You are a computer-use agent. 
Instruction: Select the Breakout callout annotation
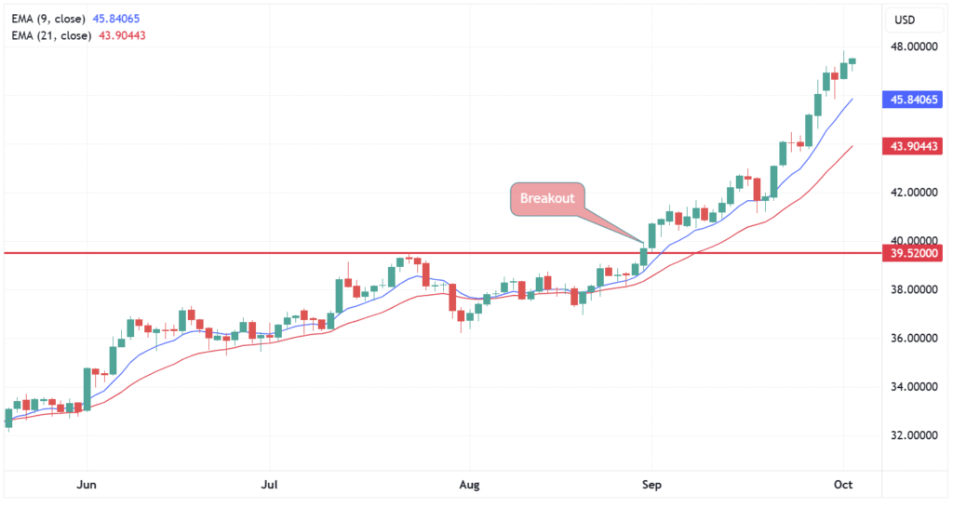[x=547, y=198]
